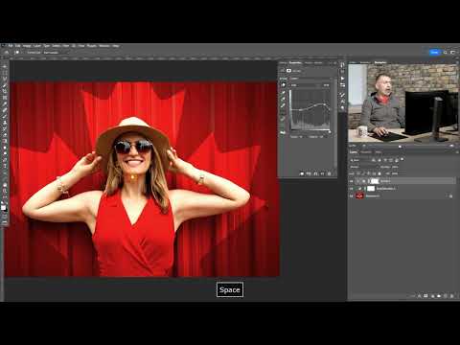
Task: Open the layer blend mode dropdown
Action: 364,167
